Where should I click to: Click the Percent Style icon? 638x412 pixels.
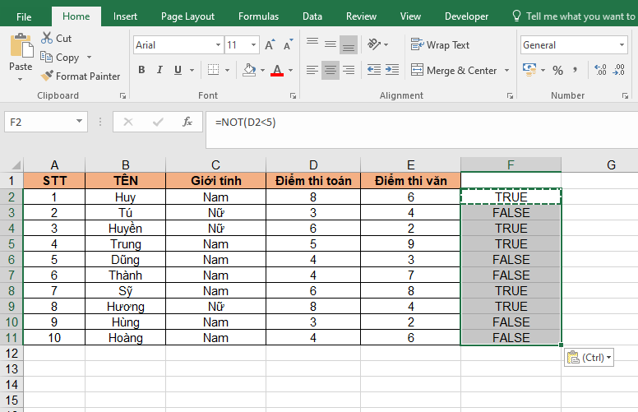click(558, 71)
